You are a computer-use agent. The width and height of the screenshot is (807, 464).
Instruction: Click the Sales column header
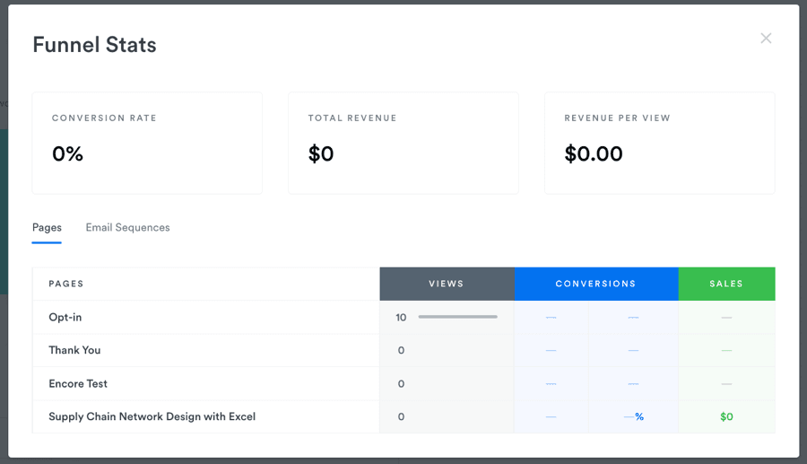coord(726,284)
